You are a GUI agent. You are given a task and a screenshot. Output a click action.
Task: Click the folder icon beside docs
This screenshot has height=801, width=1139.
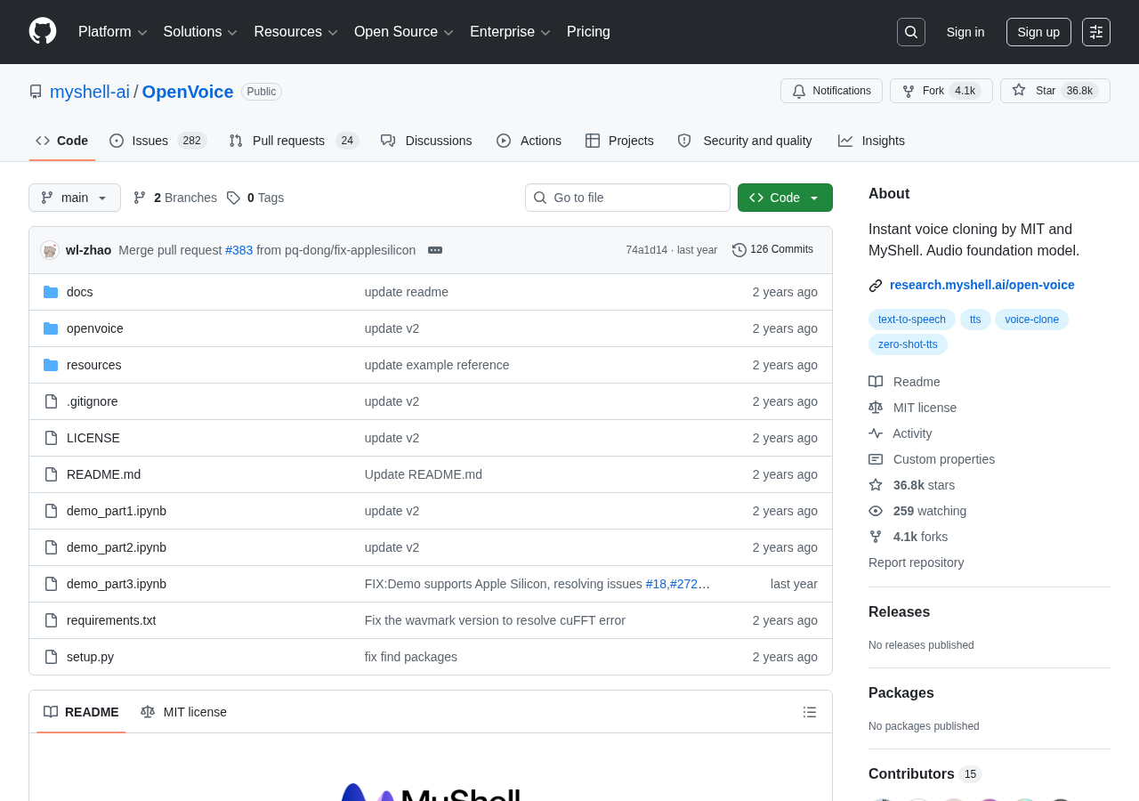pos(51,292)
